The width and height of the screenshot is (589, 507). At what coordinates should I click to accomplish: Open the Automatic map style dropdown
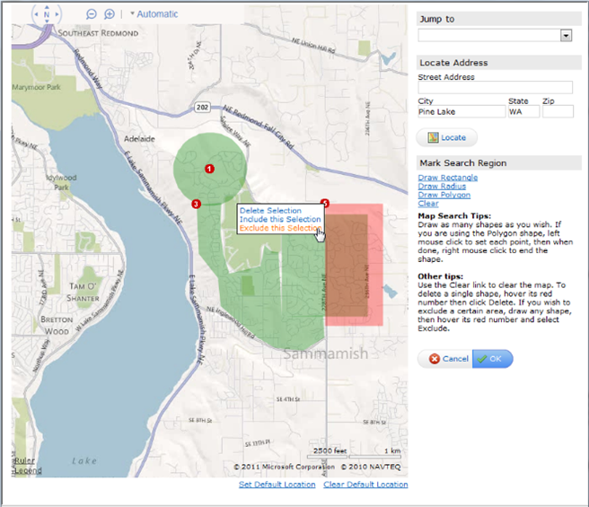click(154, 14)
